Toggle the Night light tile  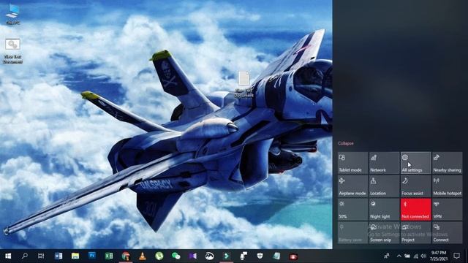pyautogui.click(x=384, y=210)
